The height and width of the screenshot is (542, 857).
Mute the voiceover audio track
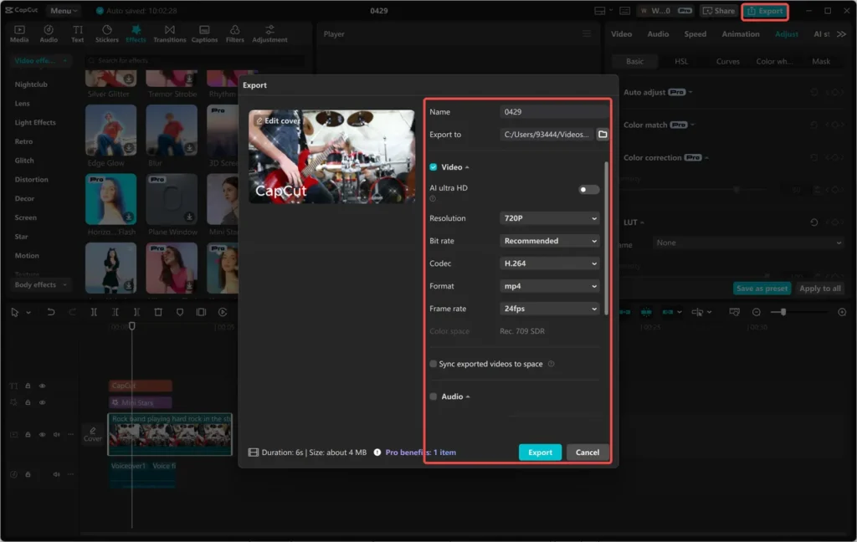point(56,474)
